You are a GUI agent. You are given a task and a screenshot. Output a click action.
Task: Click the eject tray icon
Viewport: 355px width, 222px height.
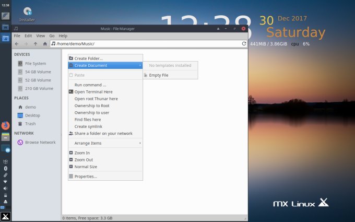coord(5,202)
